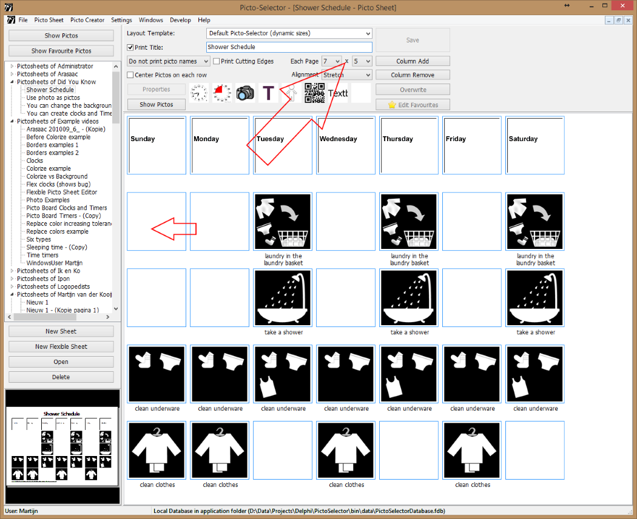Viewport: 637px width, 519px height.
Task: Check Center Pictos on each row
Action: point(130,75)
